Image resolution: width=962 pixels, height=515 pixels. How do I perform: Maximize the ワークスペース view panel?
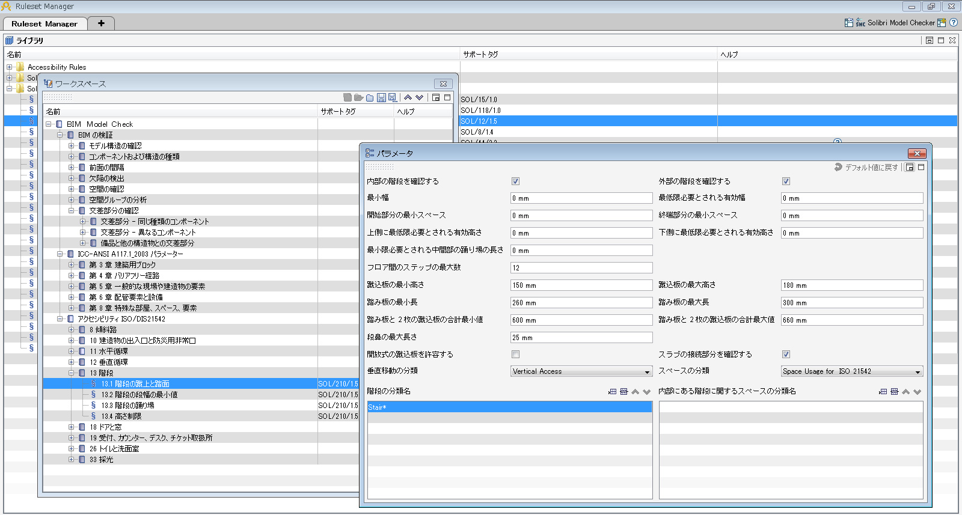447,97
